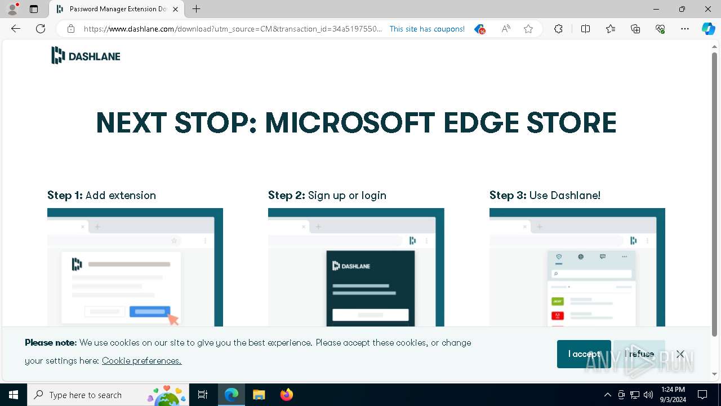The width and height of the screenshot is (721, 406).
Task: Toggle split screen view
Action: (x=585, y=29)
